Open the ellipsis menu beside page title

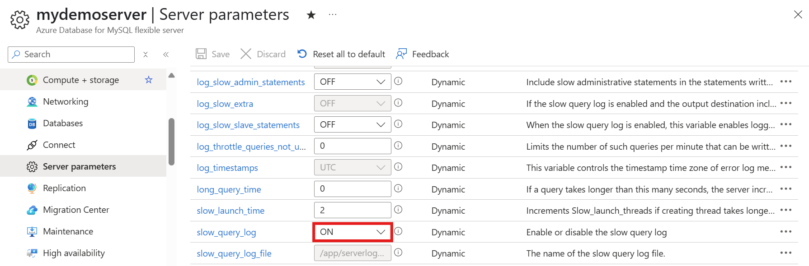(x=333, y=14)
